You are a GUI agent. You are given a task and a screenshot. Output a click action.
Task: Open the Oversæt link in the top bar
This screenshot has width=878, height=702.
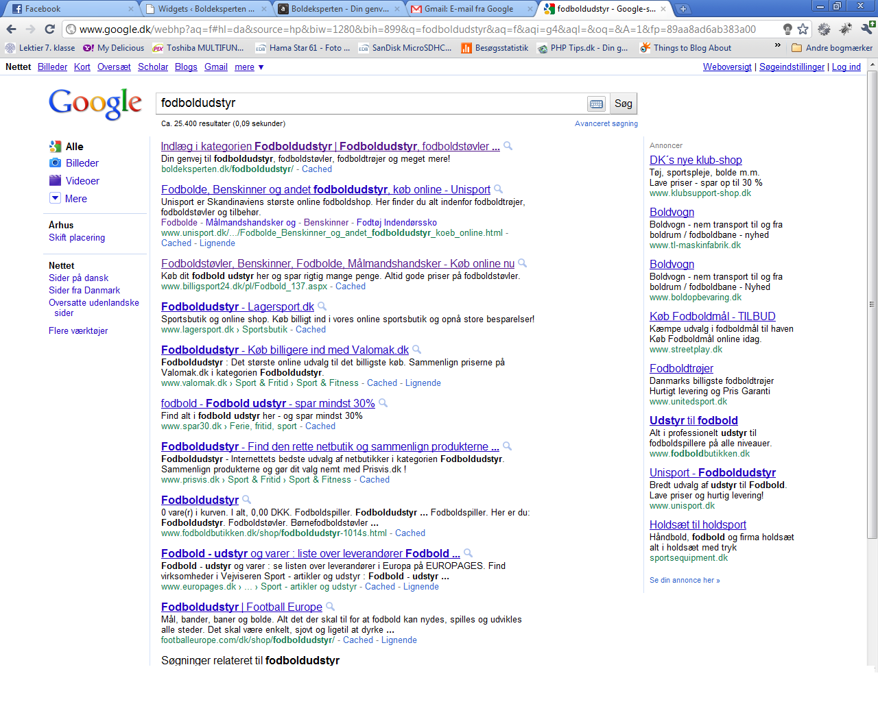[114, 67]
